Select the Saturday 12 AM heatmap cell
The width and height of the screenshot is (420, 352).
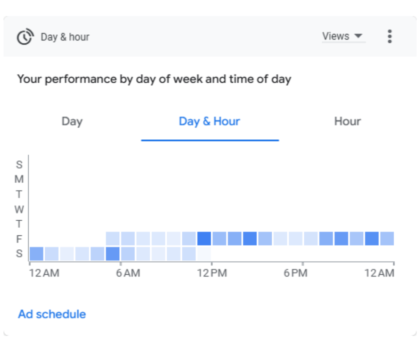tap(37, 254)
